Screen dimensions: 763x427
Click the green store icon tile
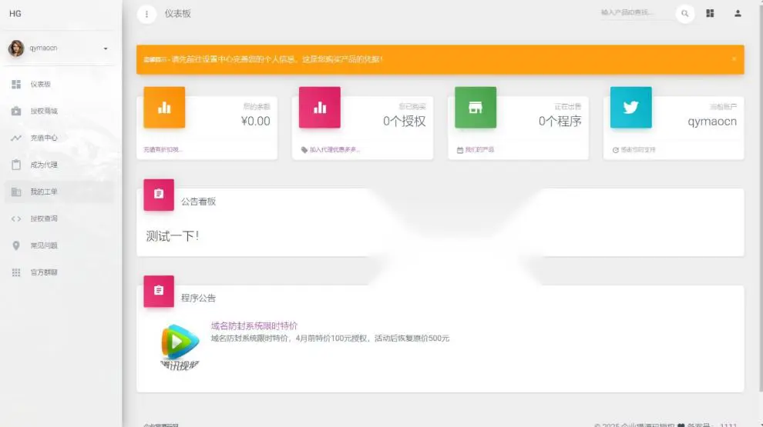[476, 108]
